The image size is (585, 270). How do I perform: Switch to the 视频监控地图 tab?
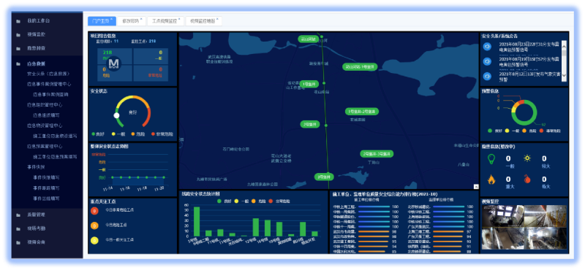pos(203,21)
